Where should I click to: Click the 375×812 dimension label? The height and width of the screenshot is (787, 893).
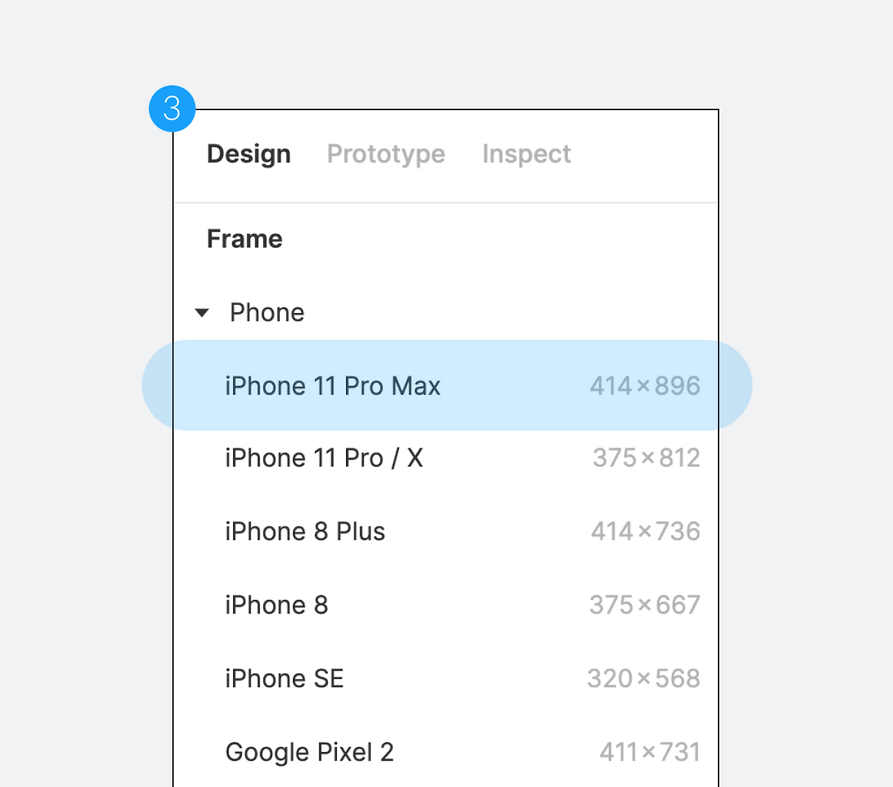pyautogui.click(x=646, y=458)
